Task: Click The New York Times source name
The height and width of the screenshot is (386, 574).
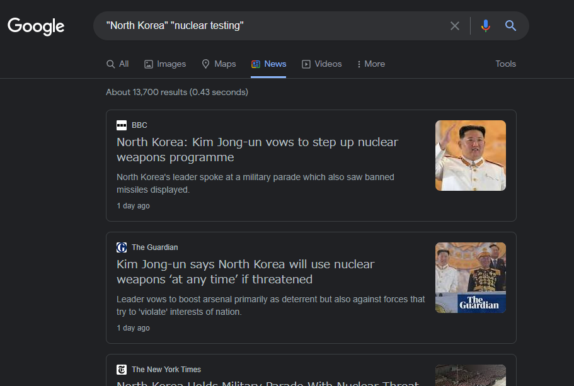Action: 166,370
